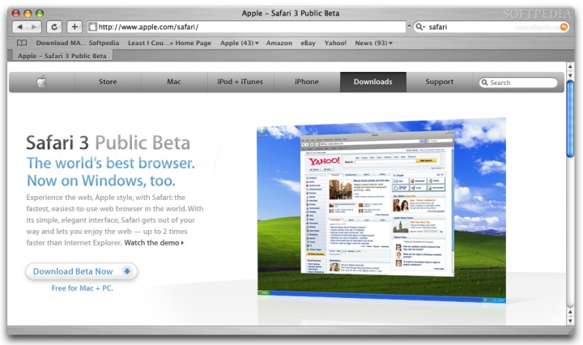Select the Apple – Safari 3 Public Beta tab
The width and height of the screenshot is (583, 345).
pos(62,56)
